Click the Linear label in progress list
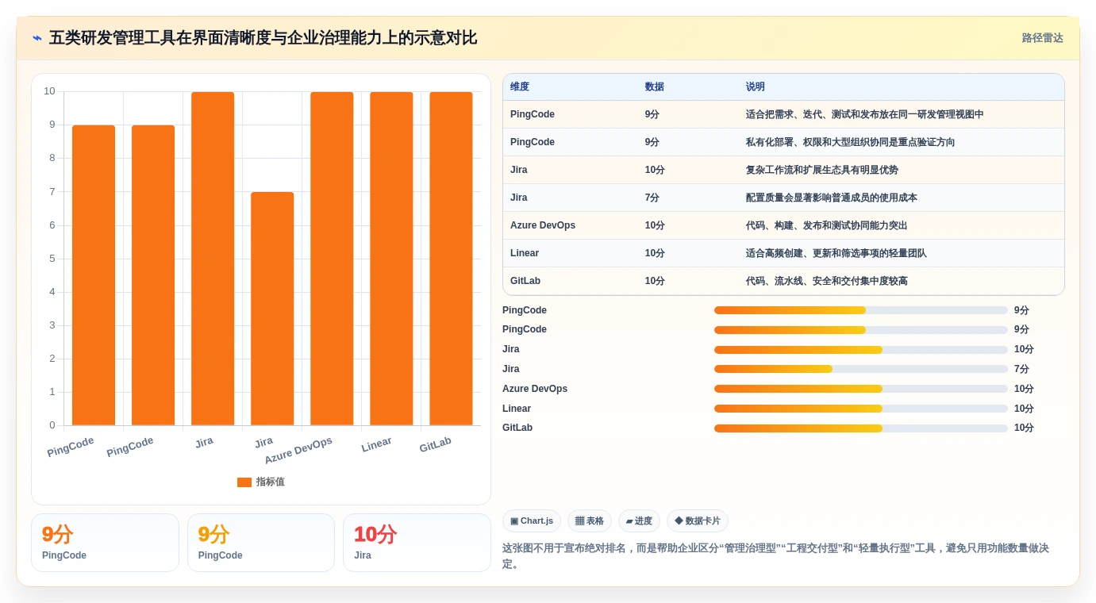1096x603 pixels. (517, 409)
